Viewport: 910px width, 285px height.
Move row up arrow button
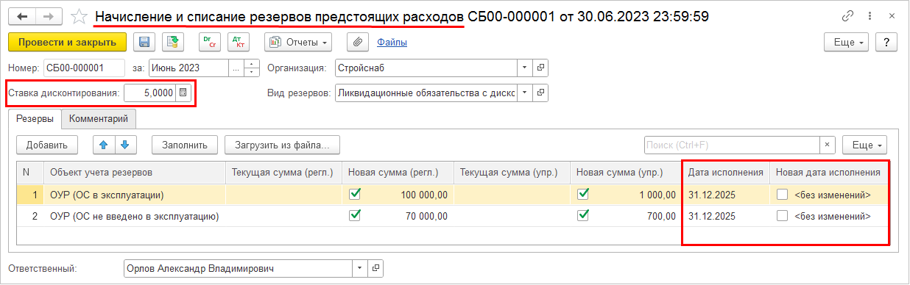[103, 145]
